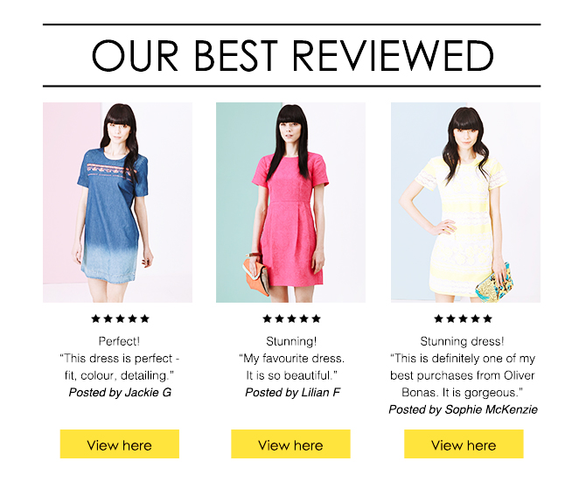Click View here under Sophie McKenzie's review

pos(464,444)
